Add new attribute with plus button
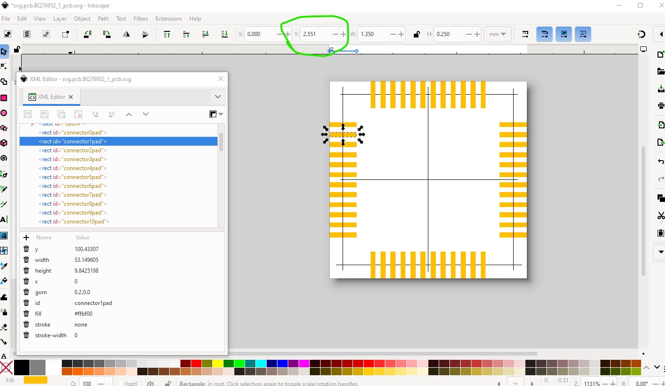Image resolution: width=665 pixels, height=386 pixels. (x=26, y=238)
